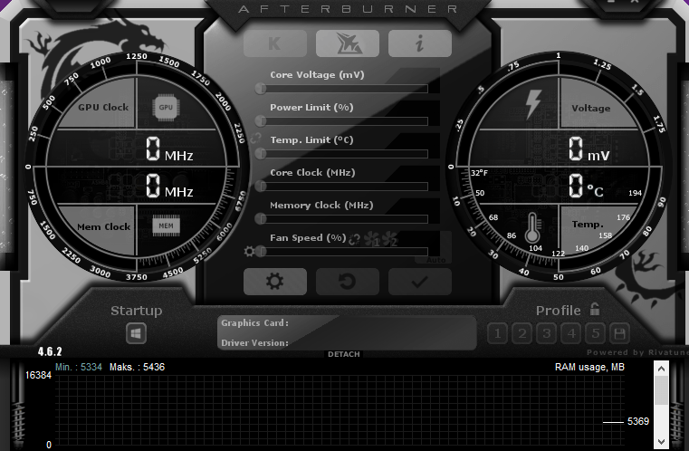
Task: Click the Mem Clock label
Action: click(104, 226)
